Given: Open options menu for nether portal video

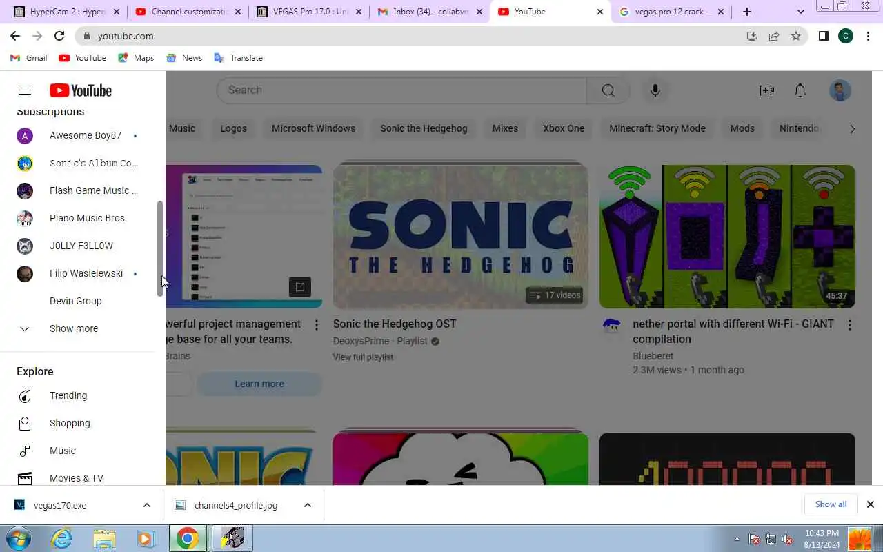Looking at the screenshot, I should (x=850, y=324).
